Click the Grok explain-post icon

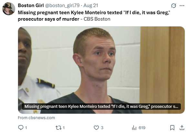[173, 5]
